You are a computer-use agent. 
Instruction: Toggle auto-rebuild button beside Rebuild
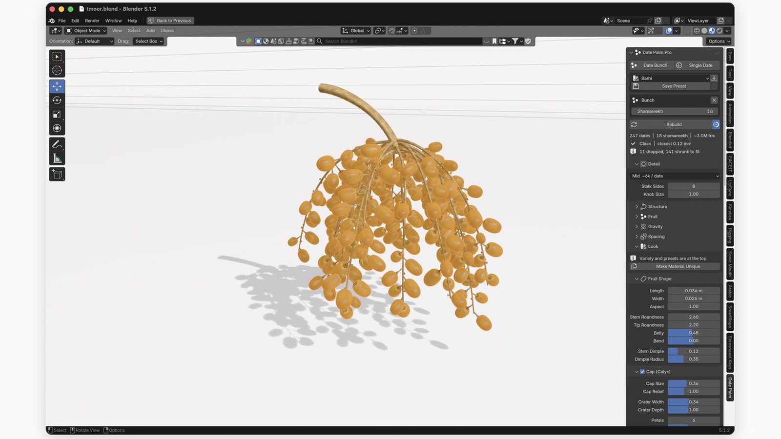click(x=716, y=124)
